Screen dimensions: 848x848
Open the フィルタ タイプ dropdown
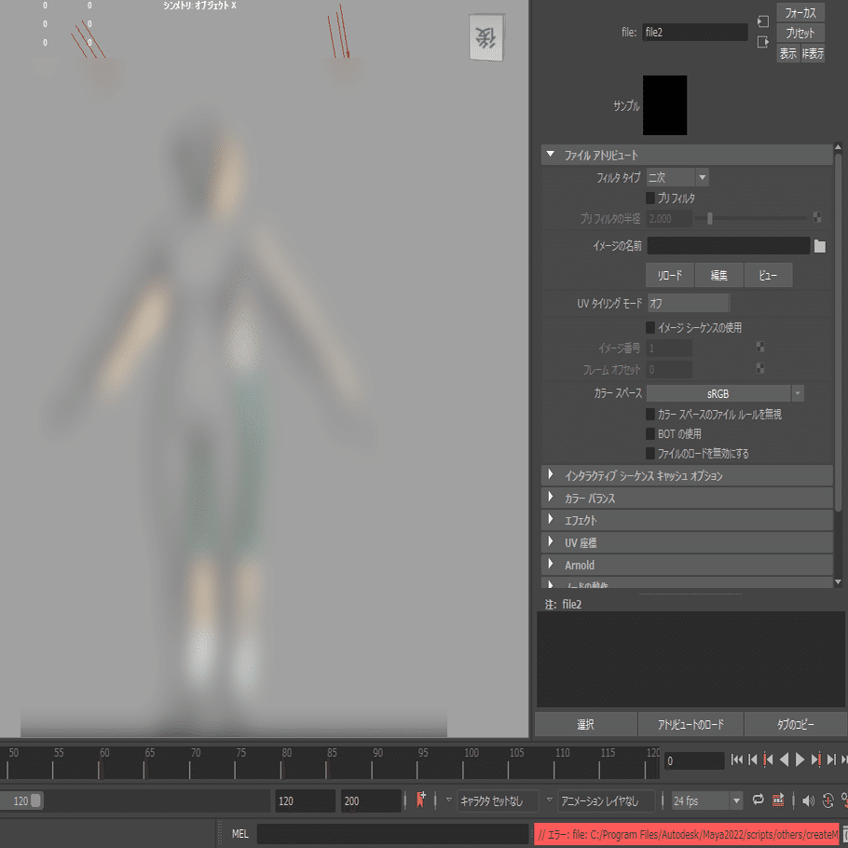click(677, 177)
